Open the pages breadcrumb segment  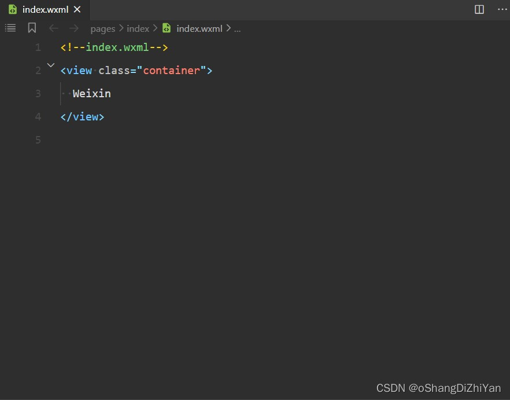coord(103,29)
